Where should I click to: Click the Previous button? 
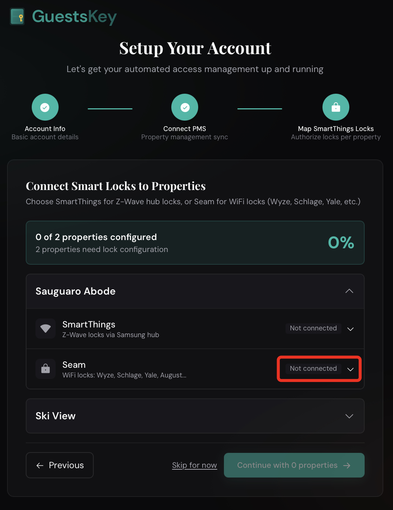click(59, 465)
